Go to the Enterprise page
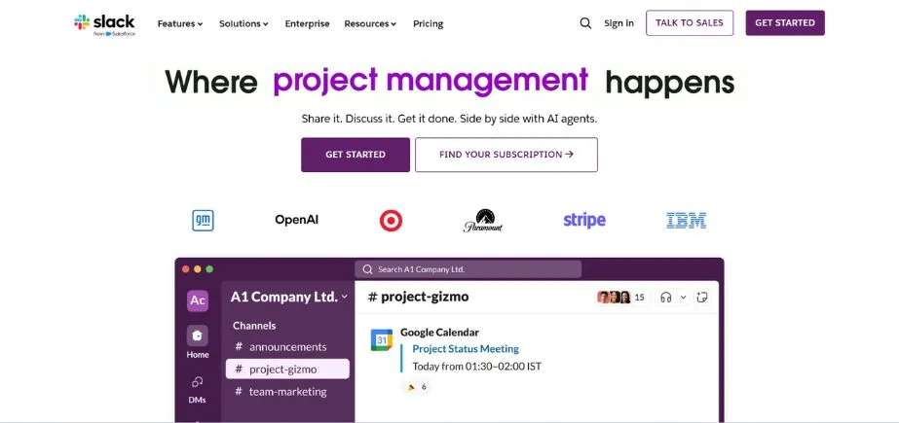Image resolution: width=899 pixels, height=423 pixels. [x=308, y=23]
